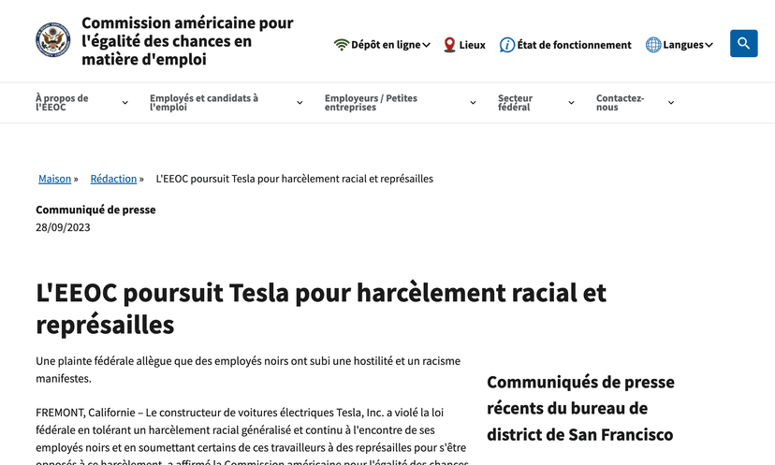The height and width of the screenshot is (465, 775).
Task: Open the Secteur fédéral menu
Action: pos(515,102)
